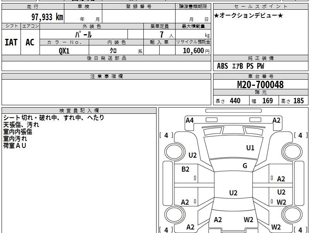Click the 純正装備 header
Viewport: 310px width, 233px height.
(x=260, y=58)
